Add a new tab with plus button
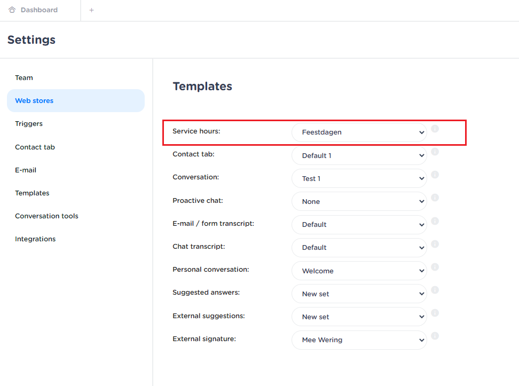 pyautogui.click(x=91, y=10)
